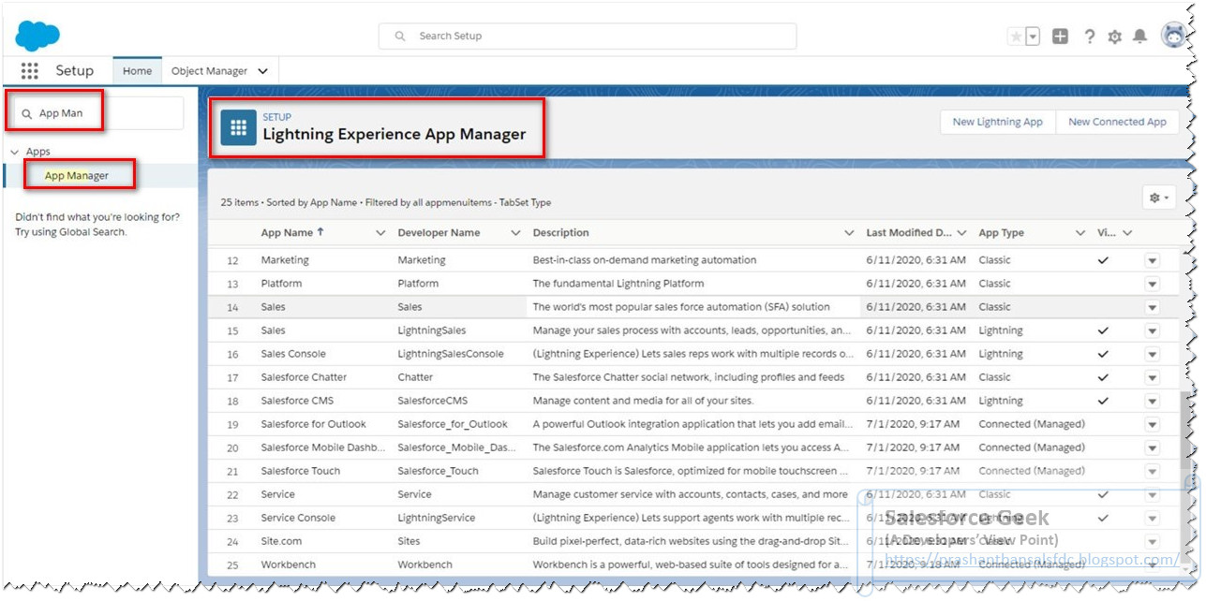The height and width of the screenshot is (601, 1206).
Task: Click the New Lightning App button
Action: click(997, 122)
